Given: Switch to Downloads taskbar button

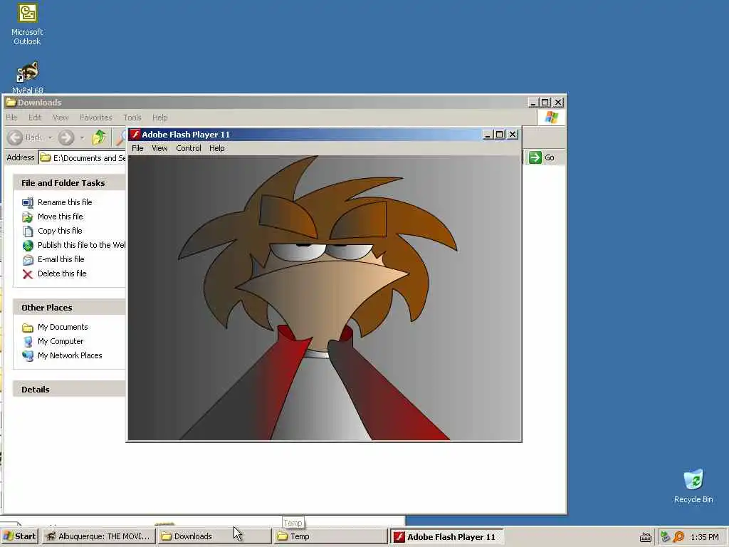Looking at the screenshot, I should [214, 536].
